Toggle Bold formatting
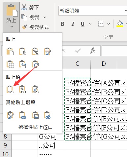Image resolution: width=127 pixels, height=157 pixels. (x=63, y=24)
